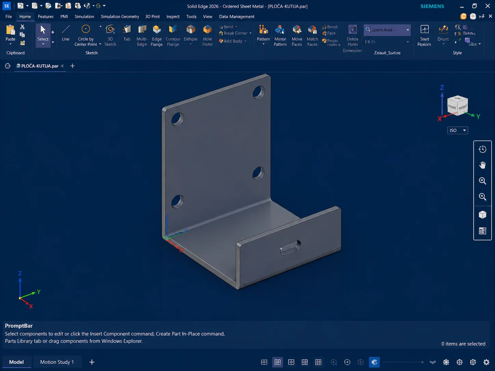Image resolution: width=495 pixels, height=371 pixels.
Task: Click the Multi-Edge flange tool
Action: click(142, 36)
